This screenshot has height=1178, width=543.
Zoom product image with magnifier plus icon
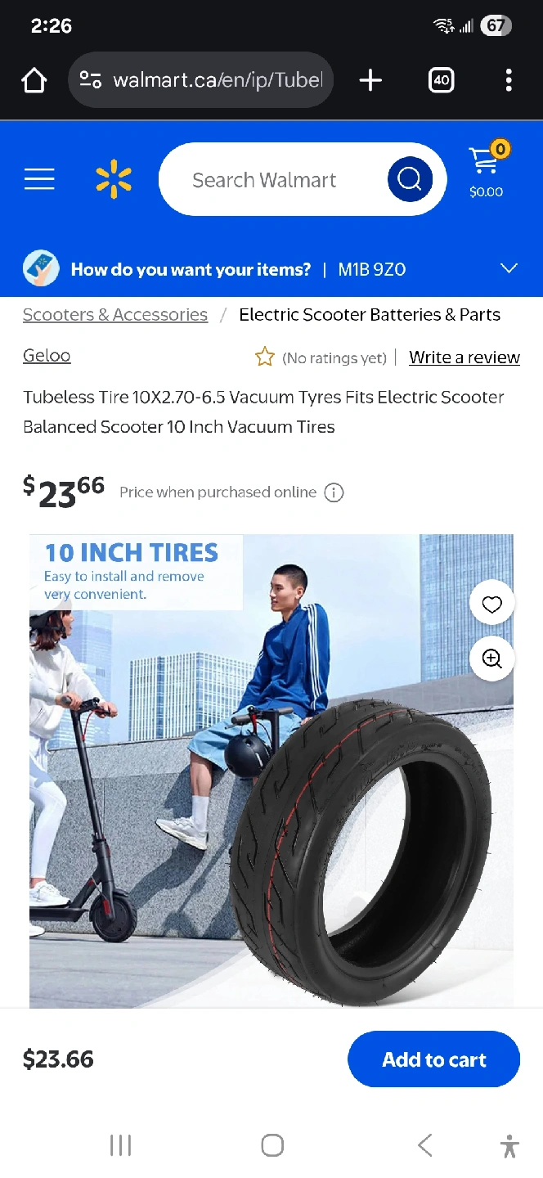[491, 659]
